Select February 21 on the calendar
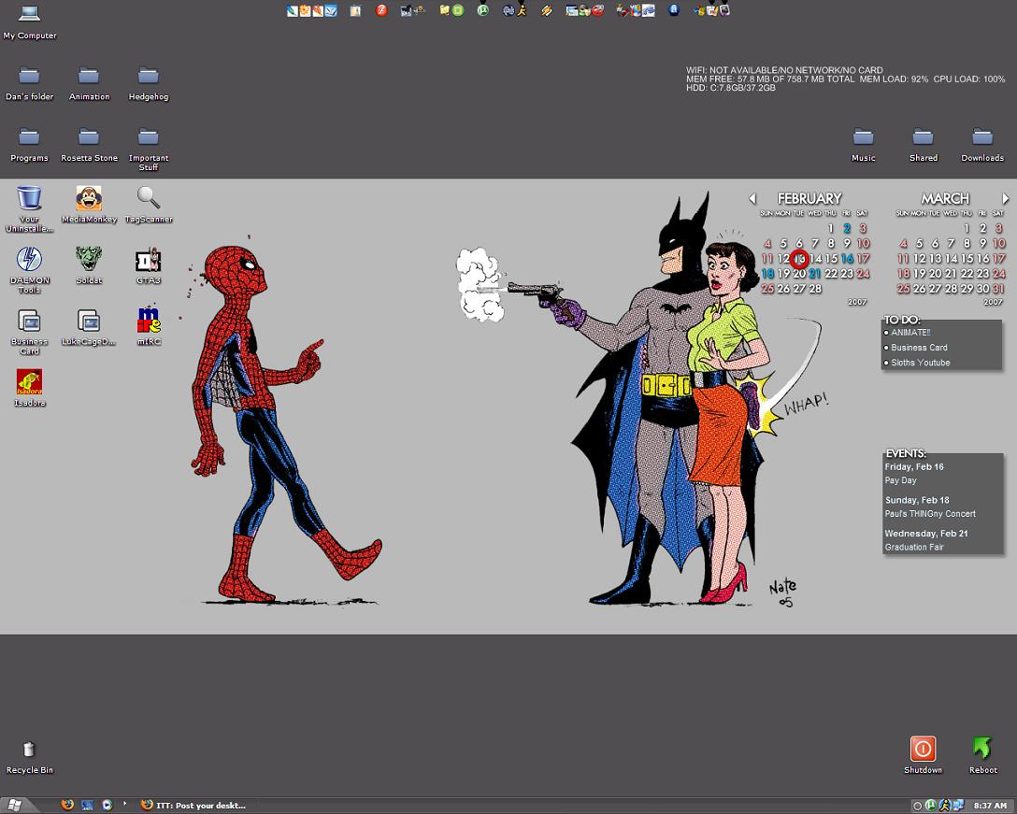Image resolution: width=1017 pixels, height=814 pixels. pyautogui.click(x=815, y=274)
